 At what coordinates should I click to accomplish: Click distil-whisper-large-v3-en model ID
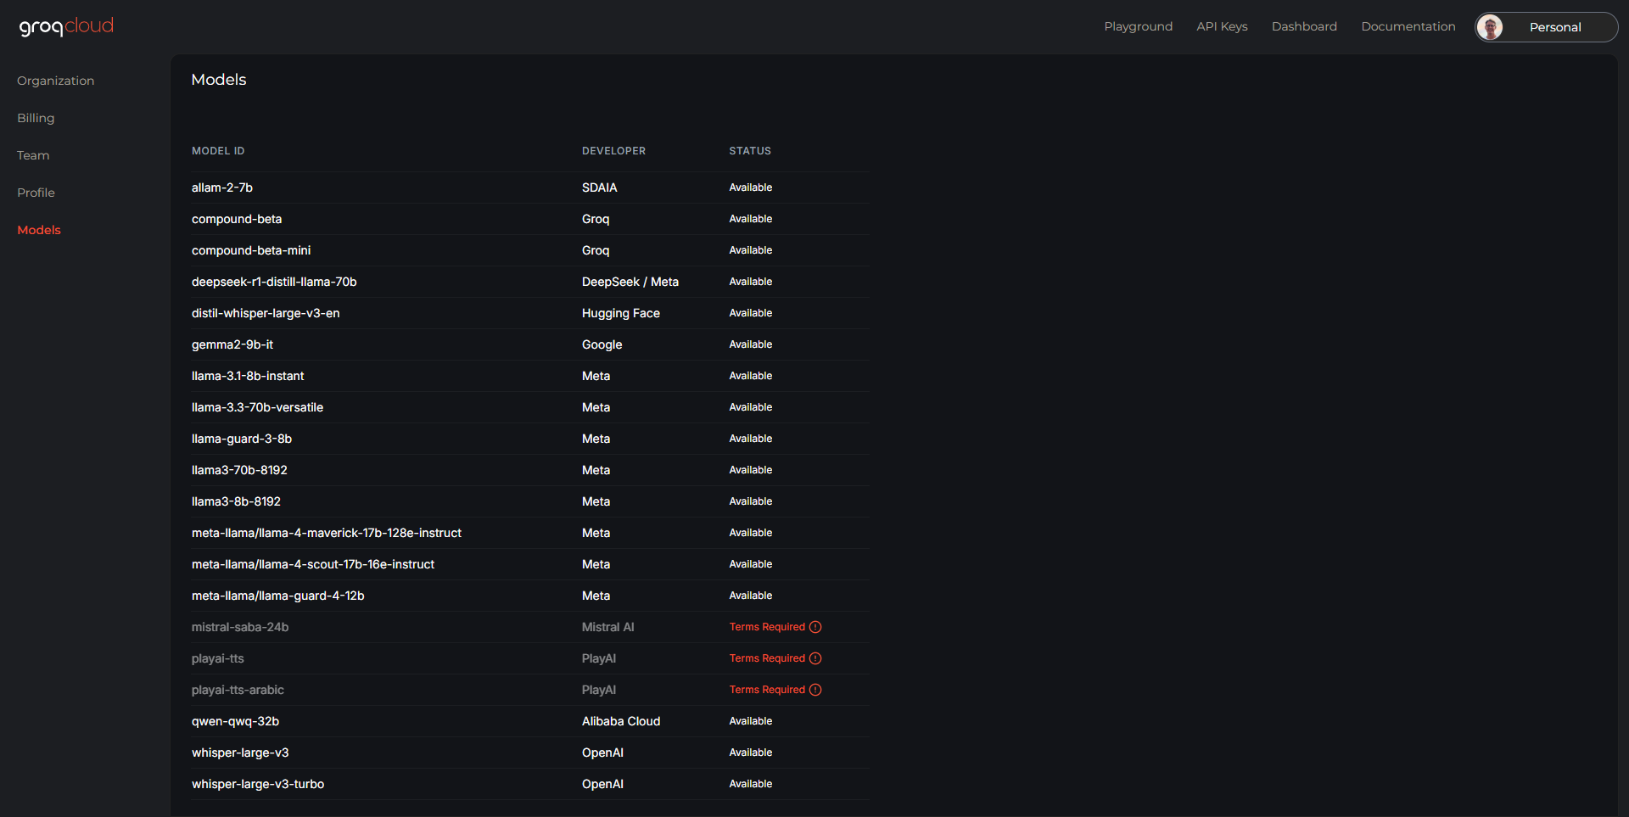click(266, 313)
